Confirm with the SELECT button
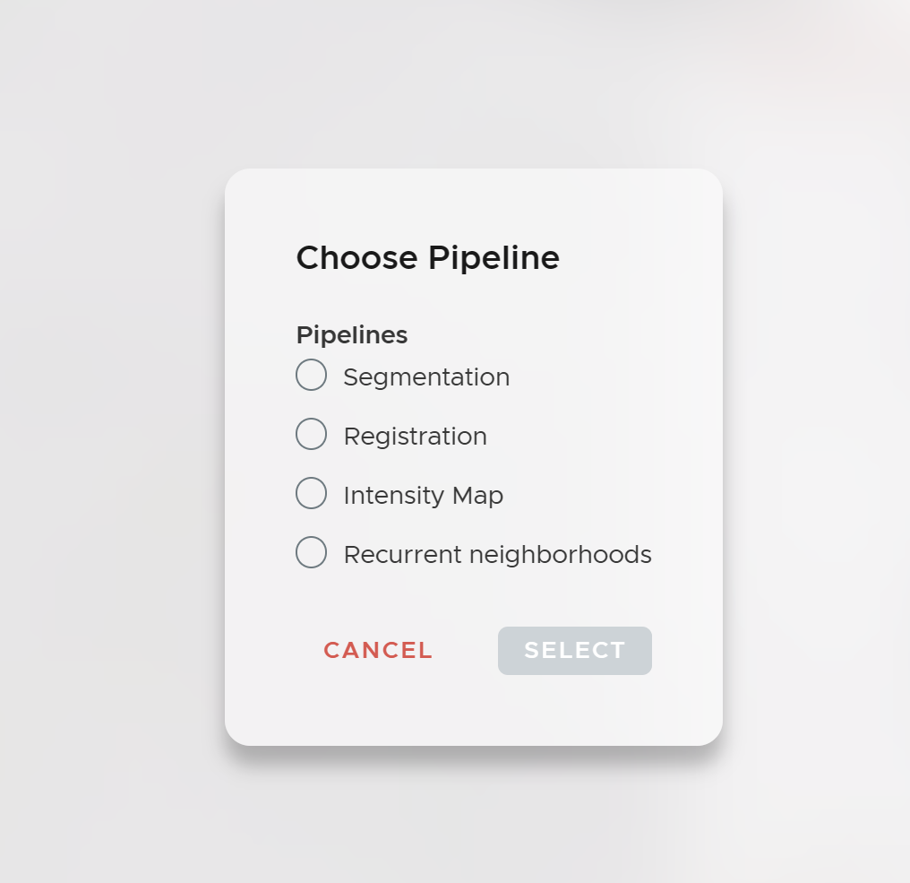This screenshot has height=883, width=910. [x=574, y=650]
